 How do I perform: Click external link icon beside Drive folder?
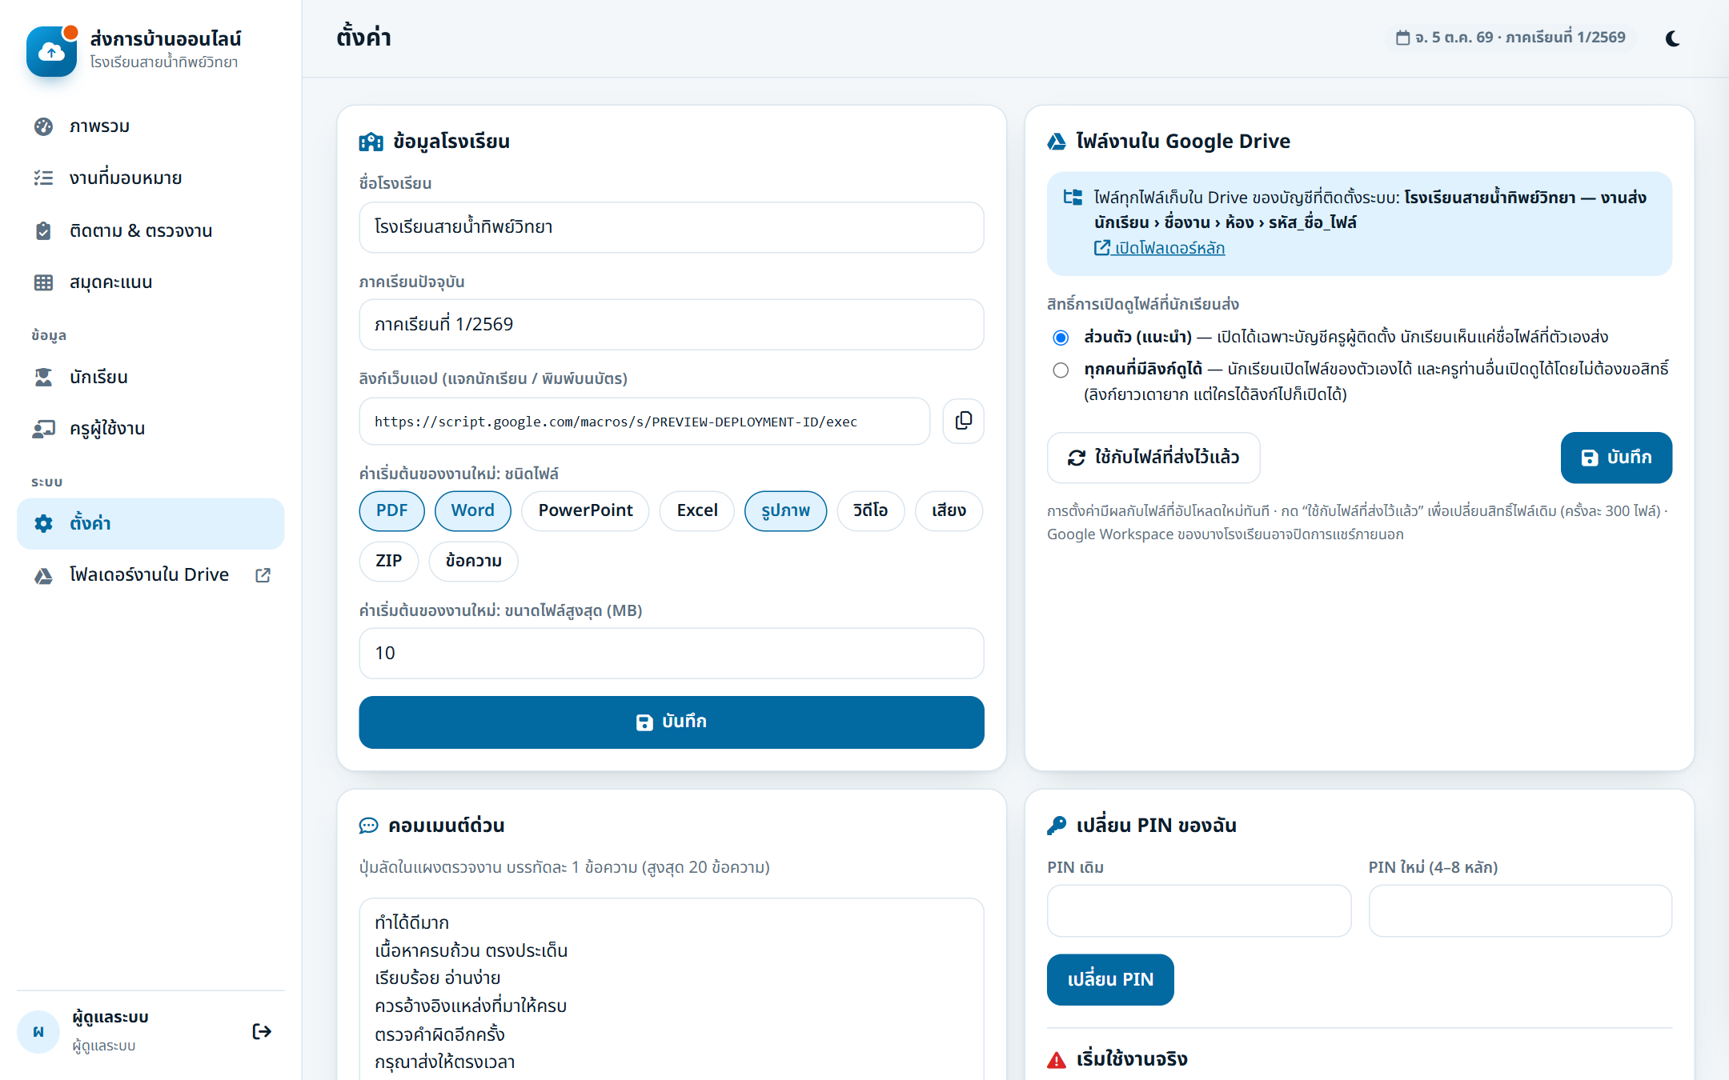coord(263,575)
